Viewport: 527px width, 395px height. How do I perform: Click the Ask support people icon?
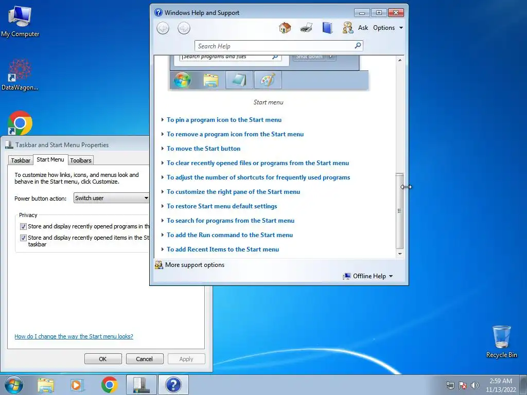[x=348, y=28]
